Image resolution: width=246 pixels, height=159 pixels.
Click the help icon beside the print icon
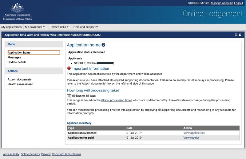tap(240, 35)
